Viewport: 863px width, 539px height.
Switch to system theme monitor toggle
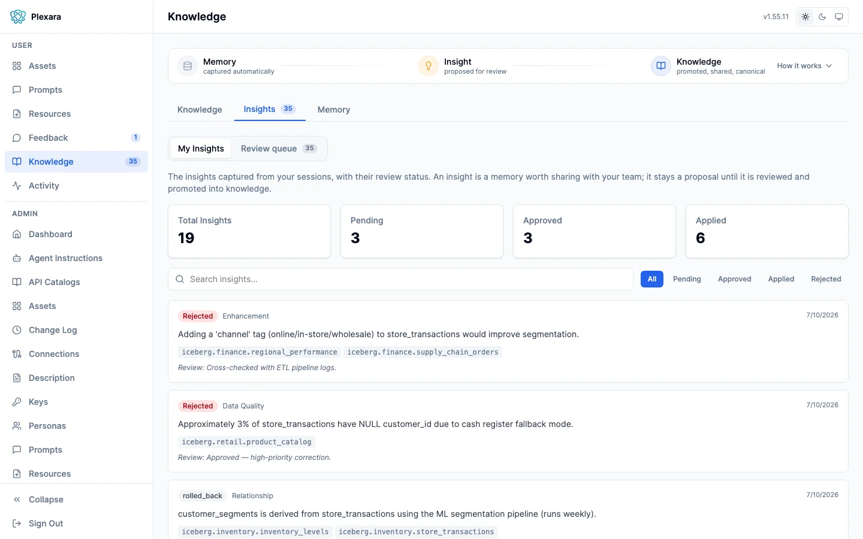click(839, 17)
